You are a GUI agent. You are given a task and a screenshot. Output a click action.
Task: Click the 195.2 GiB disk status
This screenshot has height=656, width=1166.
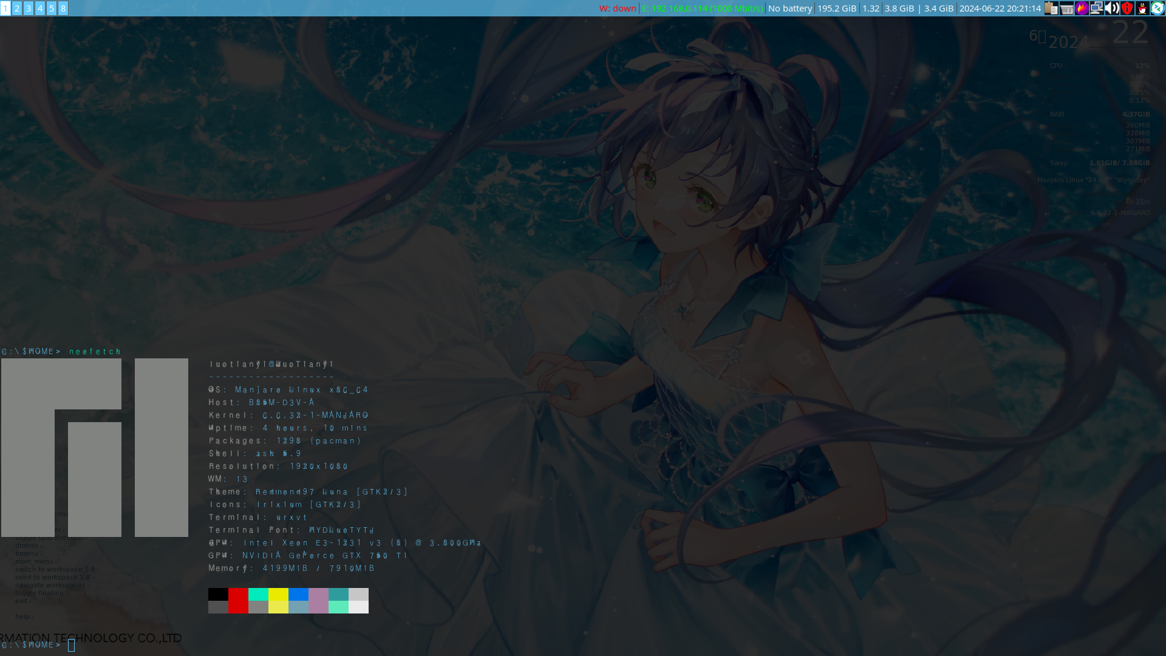coord(837,9)
